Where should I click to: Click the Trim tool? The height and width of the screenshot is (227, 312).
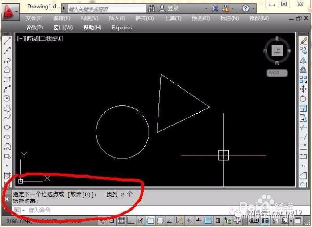pos(303,127)
